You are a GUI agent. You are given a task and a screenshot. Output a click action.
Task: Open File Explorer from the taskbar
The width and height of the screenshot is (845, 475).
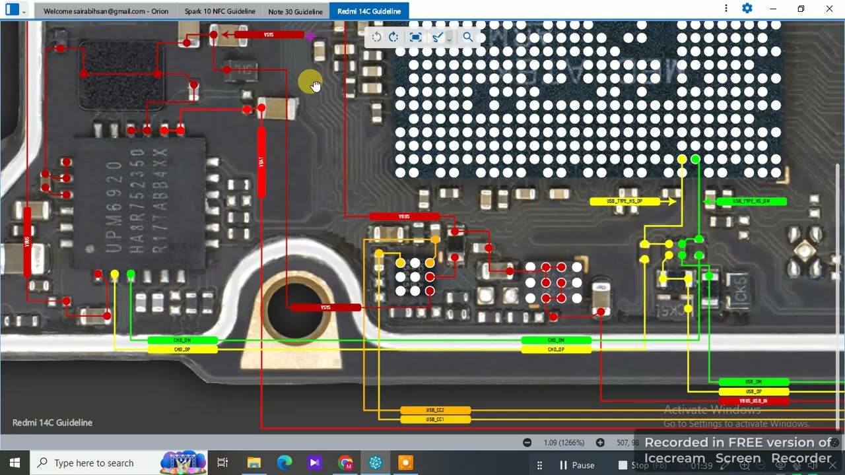point(254,462)
